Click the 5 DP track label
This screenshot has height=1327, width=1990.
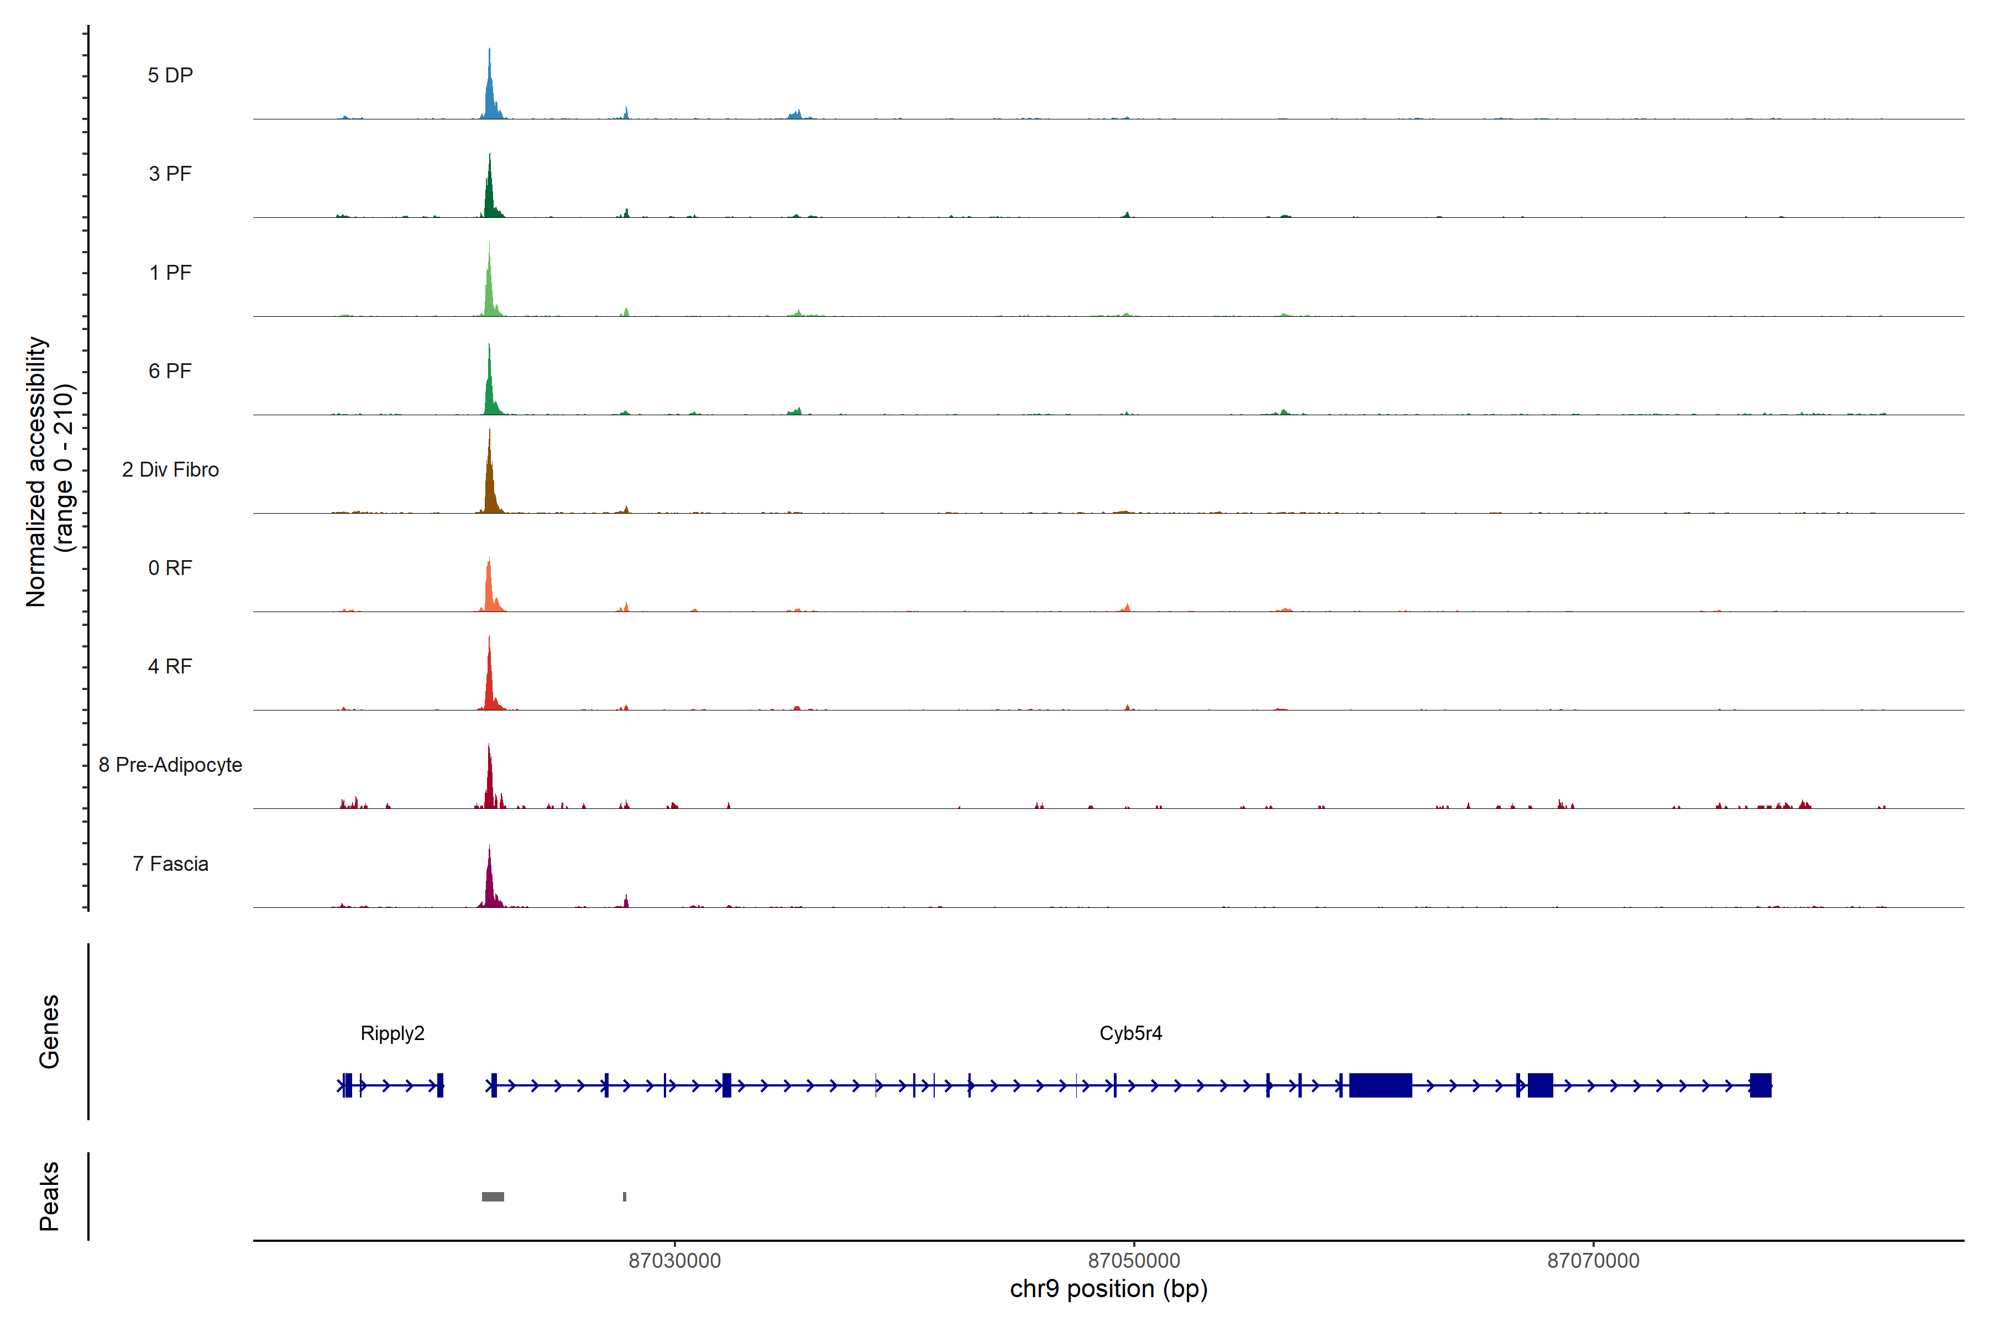pyautogui.click(x=170, y=75)
